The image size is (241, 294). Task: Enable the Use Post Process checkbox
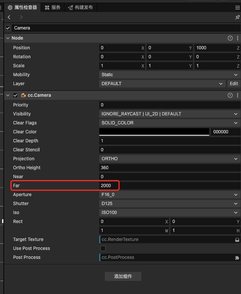click(x=103, y=248)
